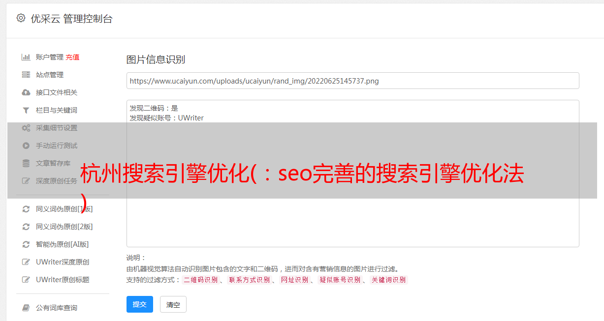
Task: Click the blue 提交 button
Action: click(x=140, y=304)
